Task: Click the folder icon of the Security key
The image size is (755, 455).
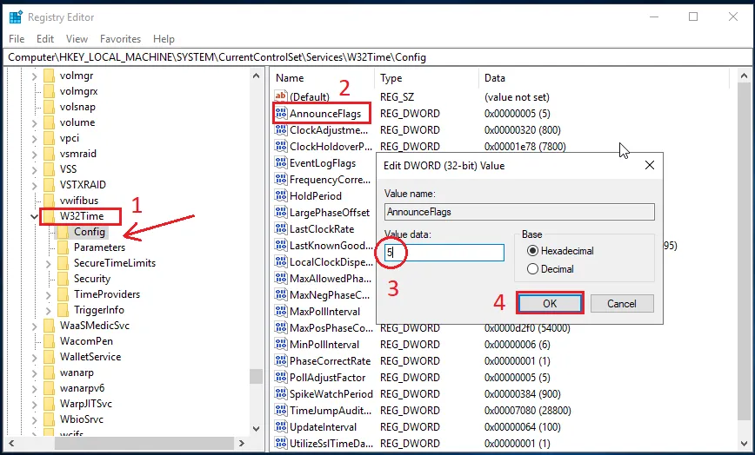Action: 63,279
